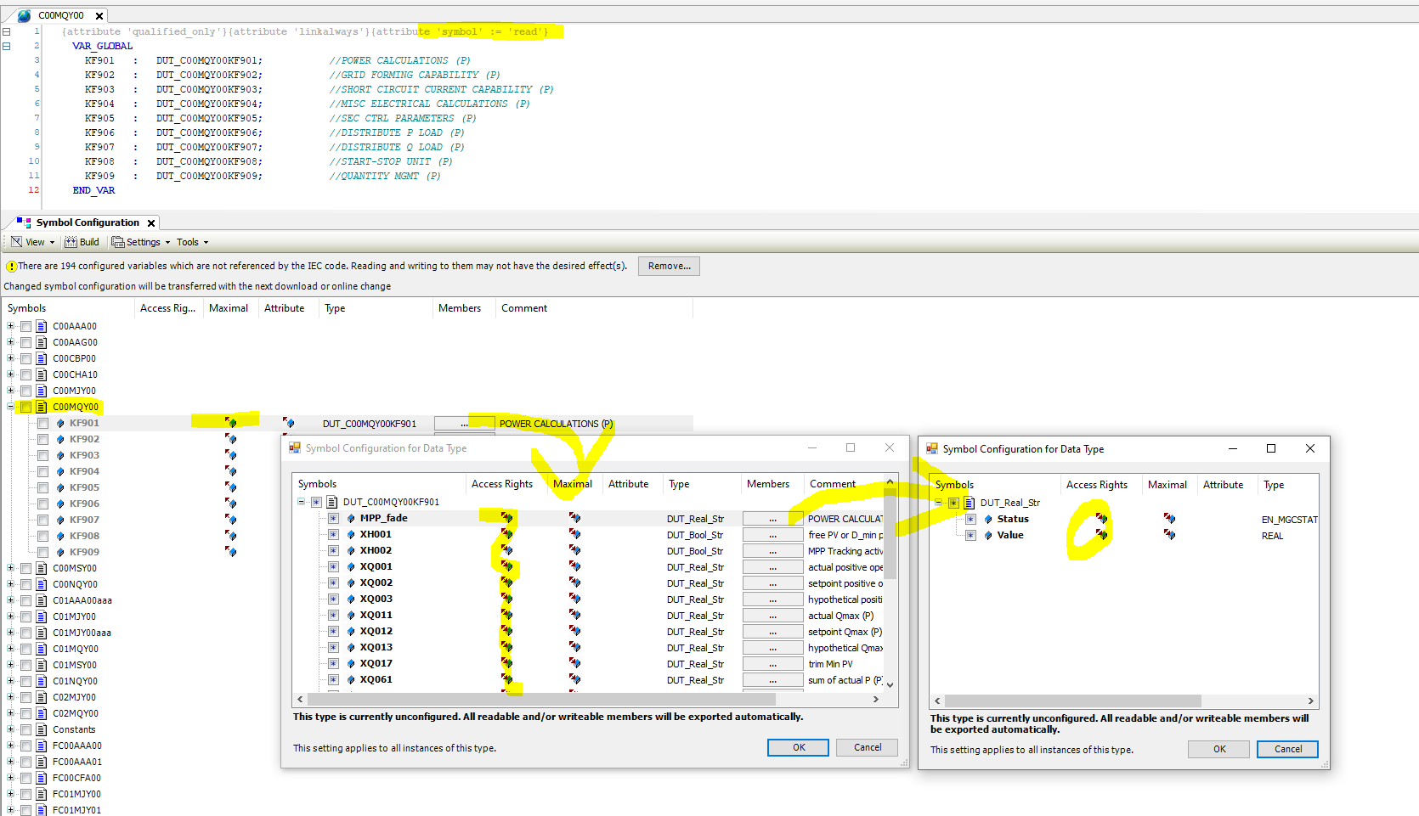
Task: Click the Remove... button
Action: [669, 266]
